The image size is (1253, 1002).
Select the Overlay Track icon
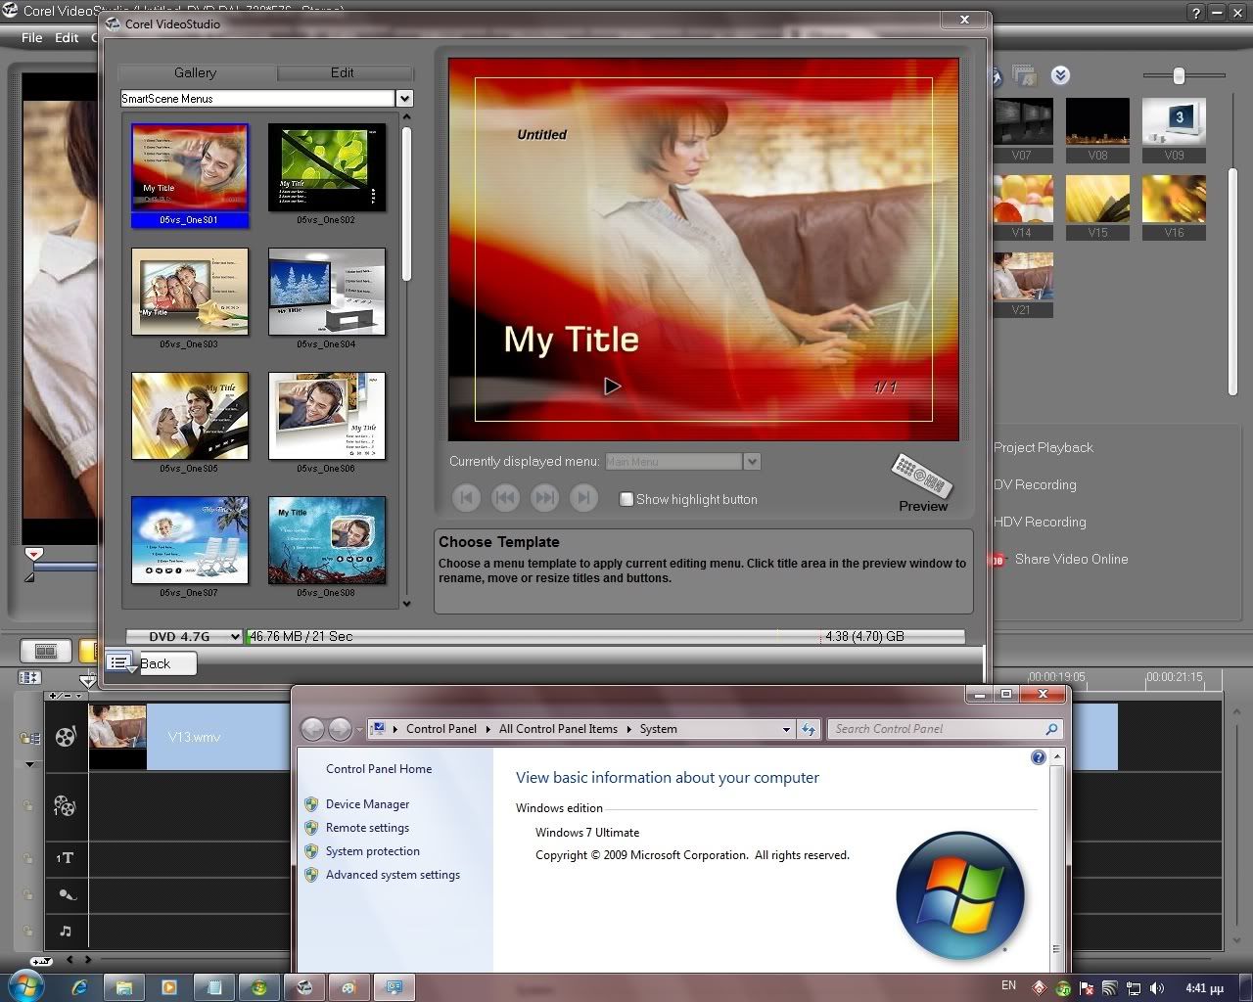65,806
